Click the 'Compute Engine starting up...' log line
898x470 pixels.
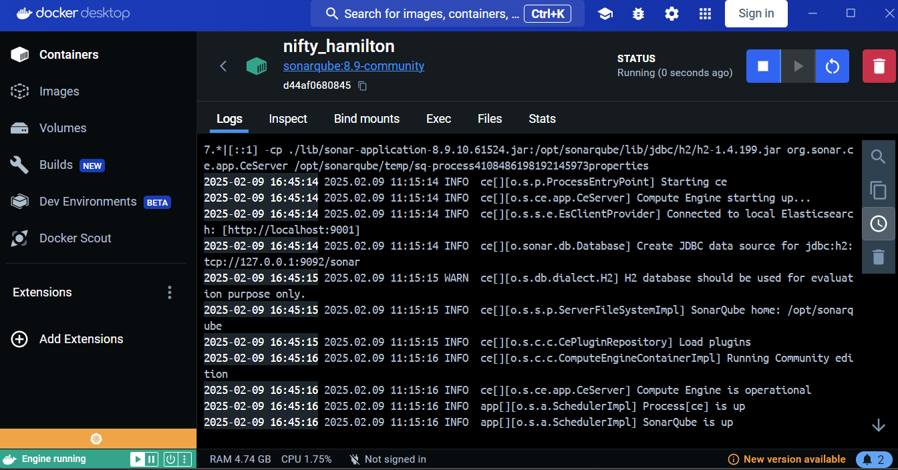pos(507,198)
